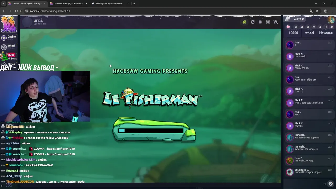
Task: View site information icon in address bar
Action: 27,11
